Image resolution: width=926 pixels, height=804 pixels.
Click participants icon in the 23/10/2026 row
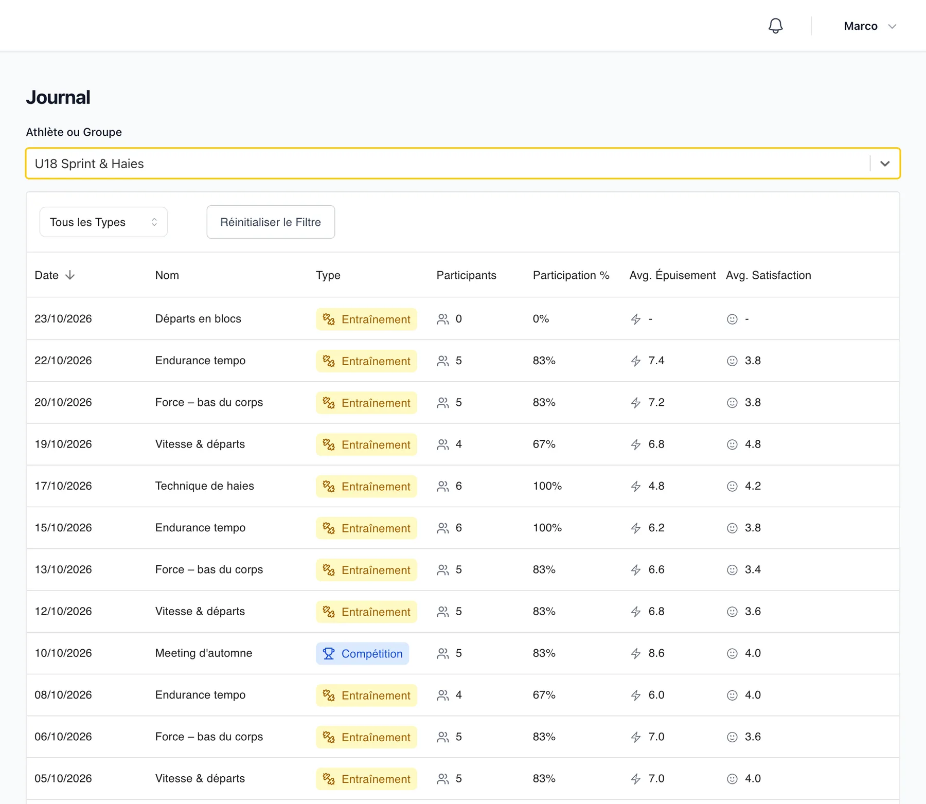pyautogui.click(x=442, y=319)
